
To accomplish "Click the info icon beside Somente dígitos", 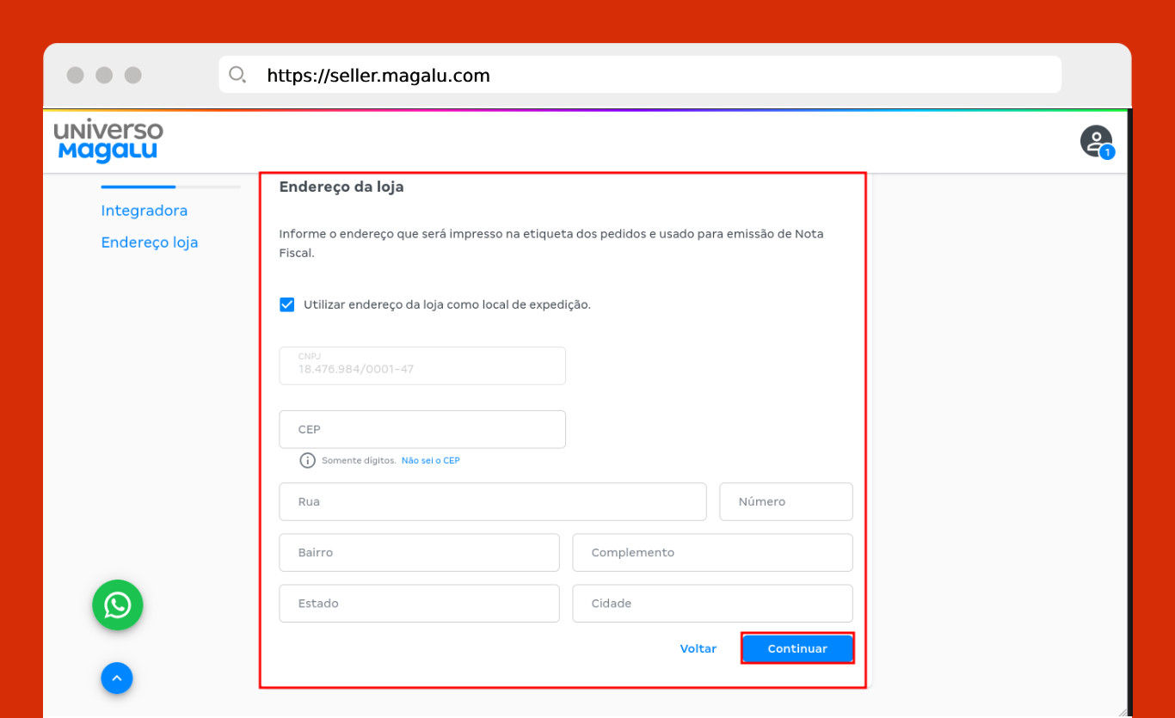I will tap(308, 461).
